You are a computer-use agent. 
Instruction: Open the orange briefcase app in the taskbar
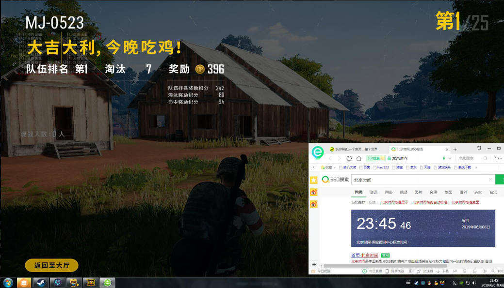24,283
